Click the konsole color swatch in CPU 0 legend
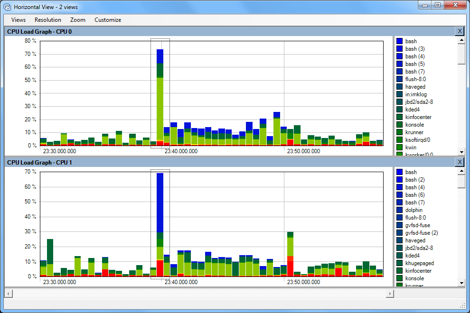This screenshot has width=470, height=313. pyautogui.click(x=399, y=125)
